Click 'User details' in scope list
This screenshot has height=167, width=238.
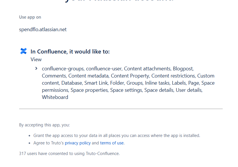click(189, 90)
